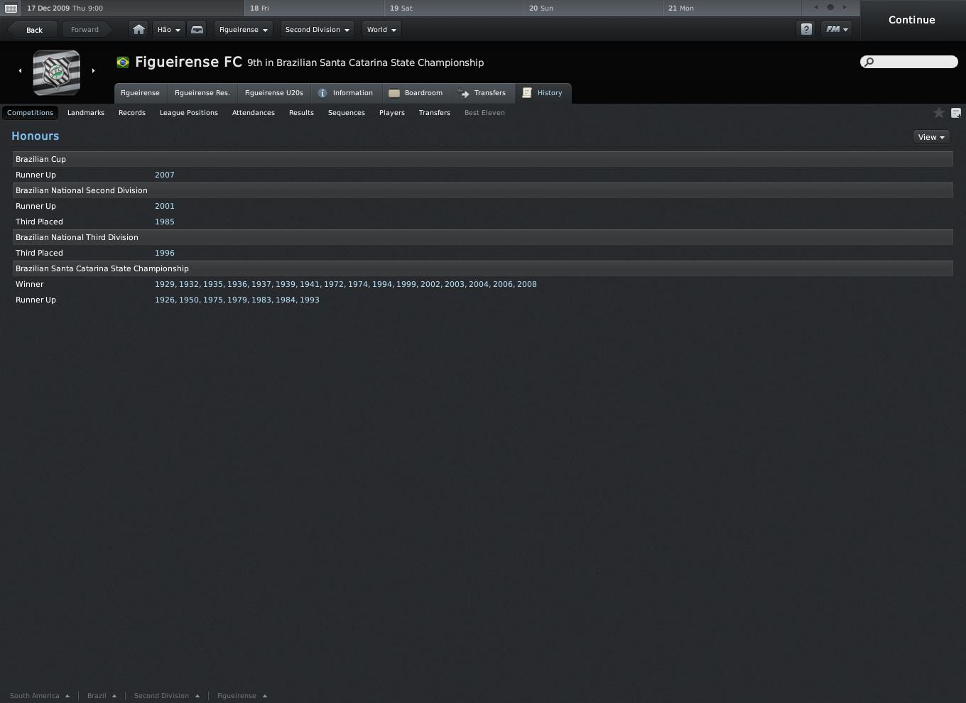Select 18 Fri in the date bar

pos(314,8)
